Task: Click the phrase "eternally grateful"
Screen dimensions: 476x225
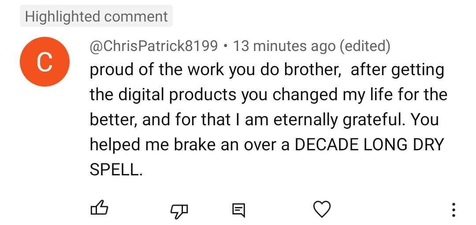Action: [333, 120]
